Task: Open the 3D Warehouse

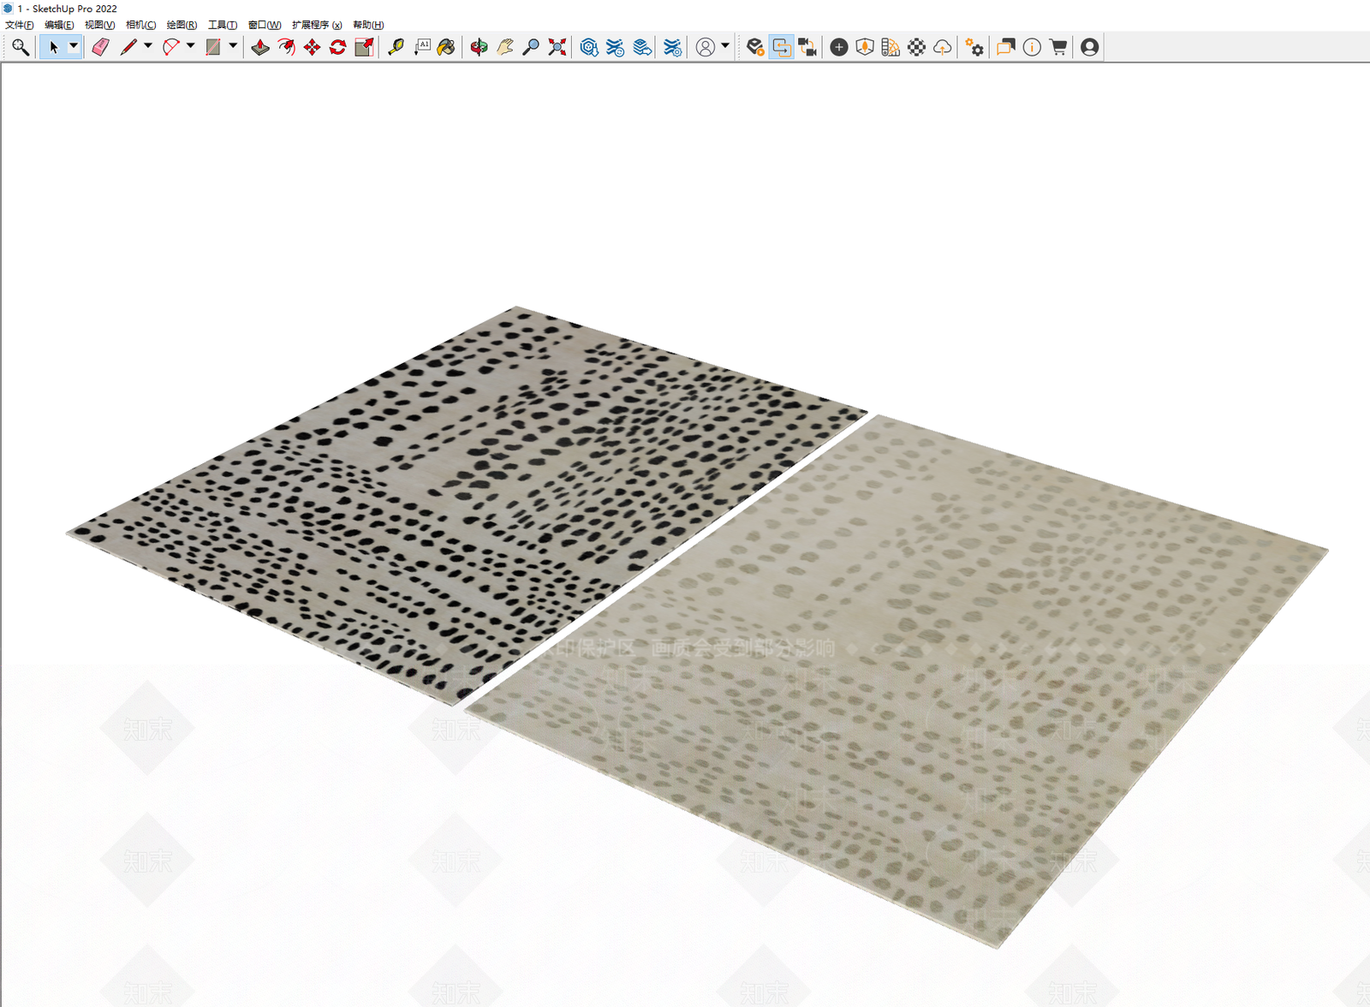Action: point(589,47)
